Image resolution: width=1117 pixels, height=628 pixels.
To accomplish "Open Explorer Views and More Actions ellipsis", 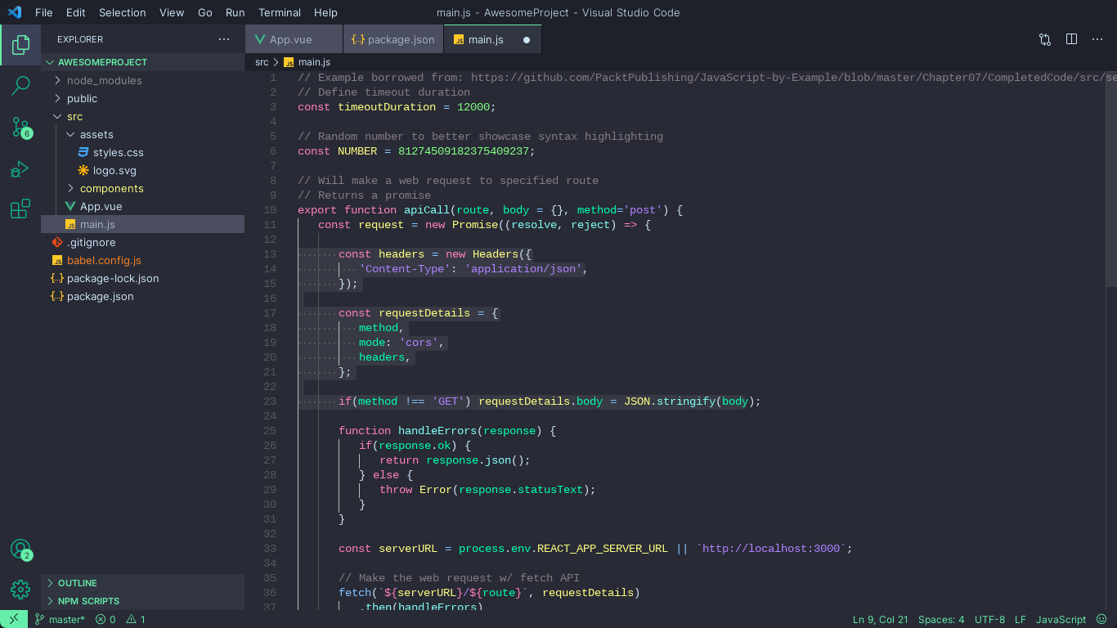I will click(224, 39).
